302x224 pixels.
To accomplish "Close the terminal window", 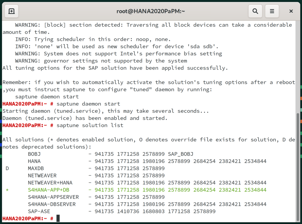I will [291, 11].
